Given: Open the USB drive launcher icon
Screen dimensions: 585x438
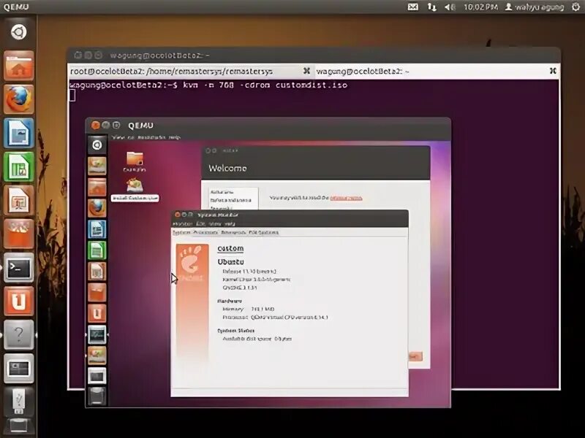Looking at the screenshot, I should [19, 402].
